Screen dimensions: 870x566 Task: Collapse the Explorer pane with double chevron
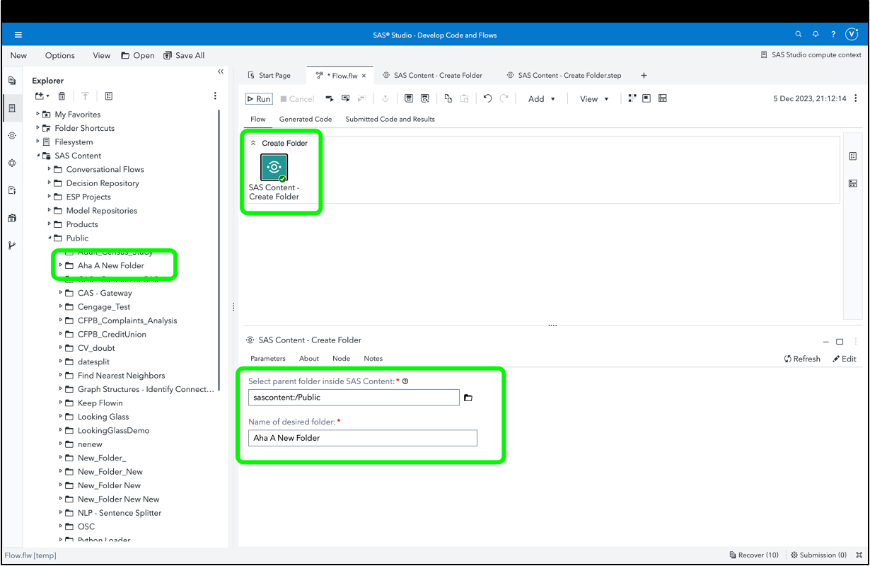tap(220, 71)
